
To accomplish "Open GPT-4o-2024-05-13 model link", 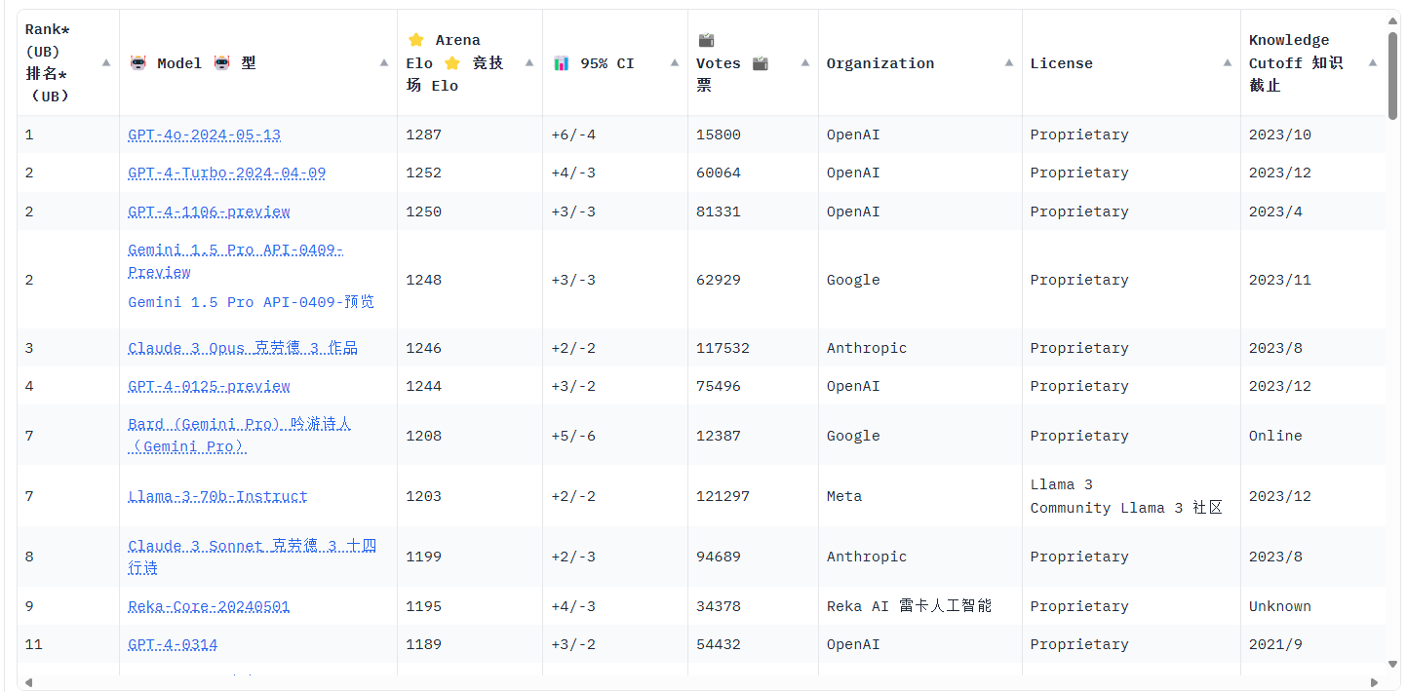I will click(205, 135).
